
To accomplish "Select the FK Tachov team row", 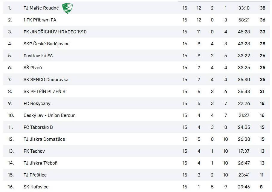I will [x=137, y=151].
